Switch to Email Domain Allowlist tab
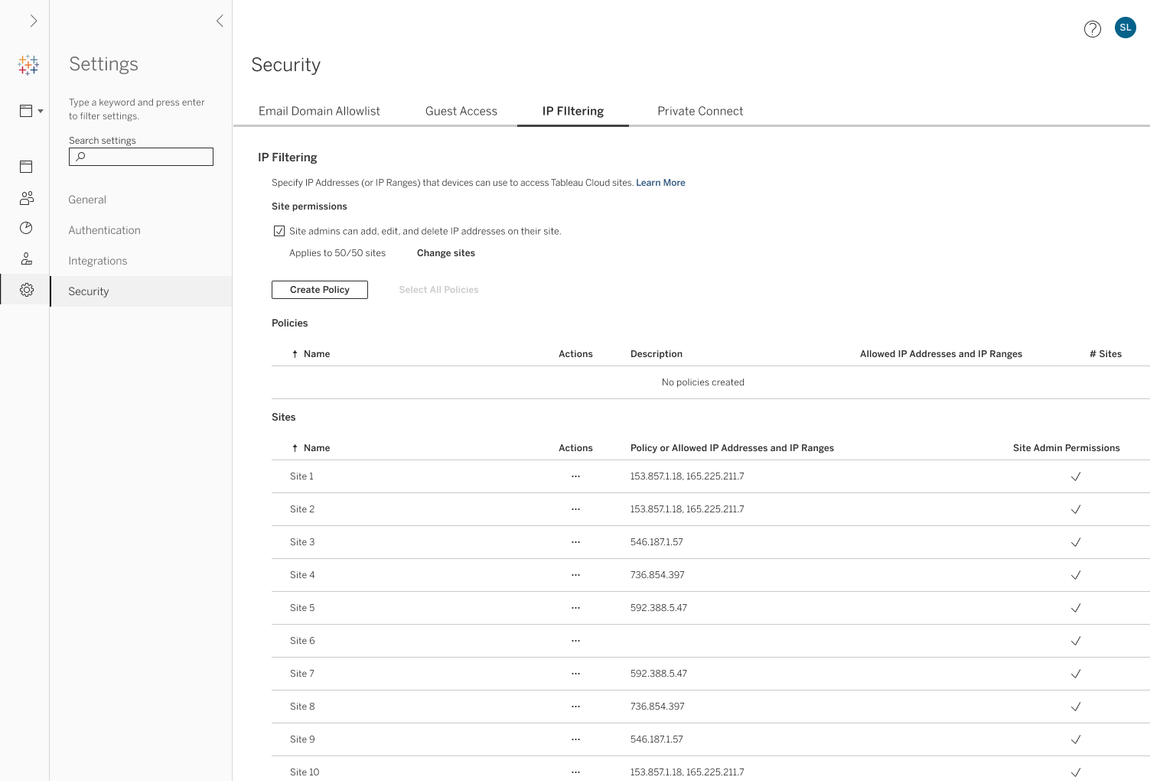This screenshot has height=783, width=1160. (x=319, y=111)
